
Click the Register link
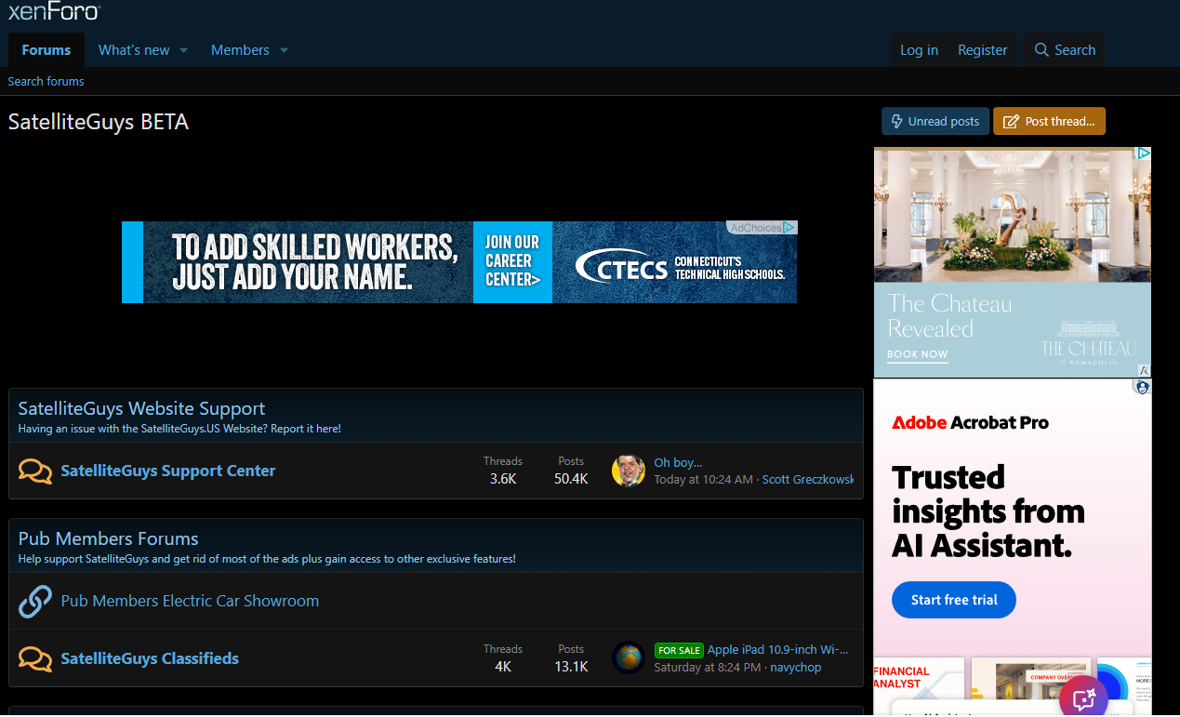[x=983, y=50]
